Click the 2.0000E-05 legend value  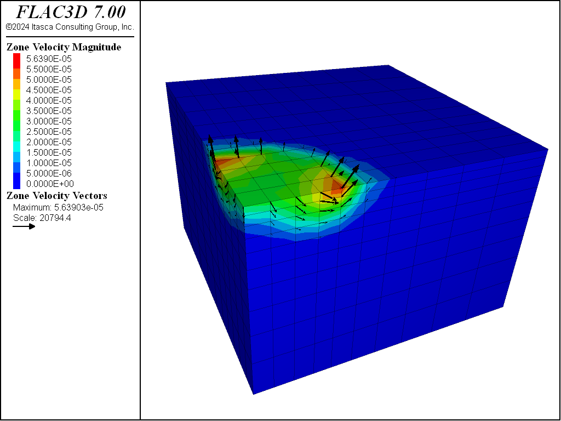(49, 142)
